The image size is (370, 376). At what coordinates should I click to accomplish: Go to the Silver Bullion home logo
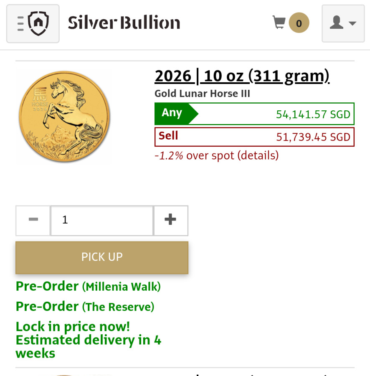tap(124, 23)
